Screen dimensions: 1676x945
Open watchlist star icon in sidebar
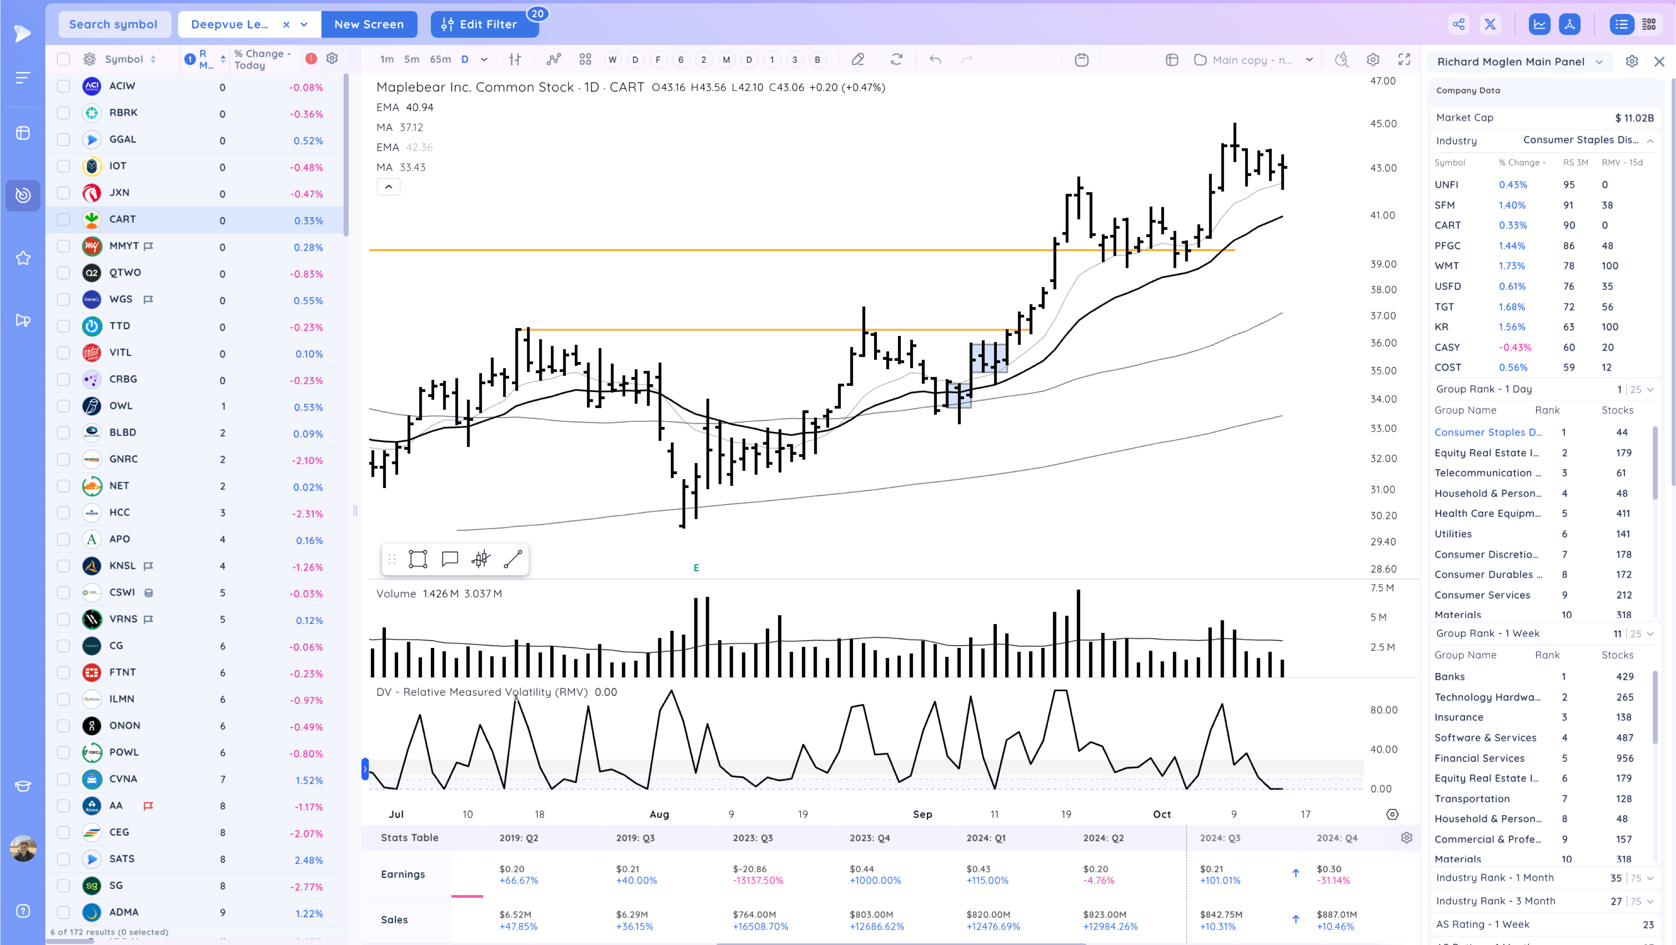[x=23, y=258]
